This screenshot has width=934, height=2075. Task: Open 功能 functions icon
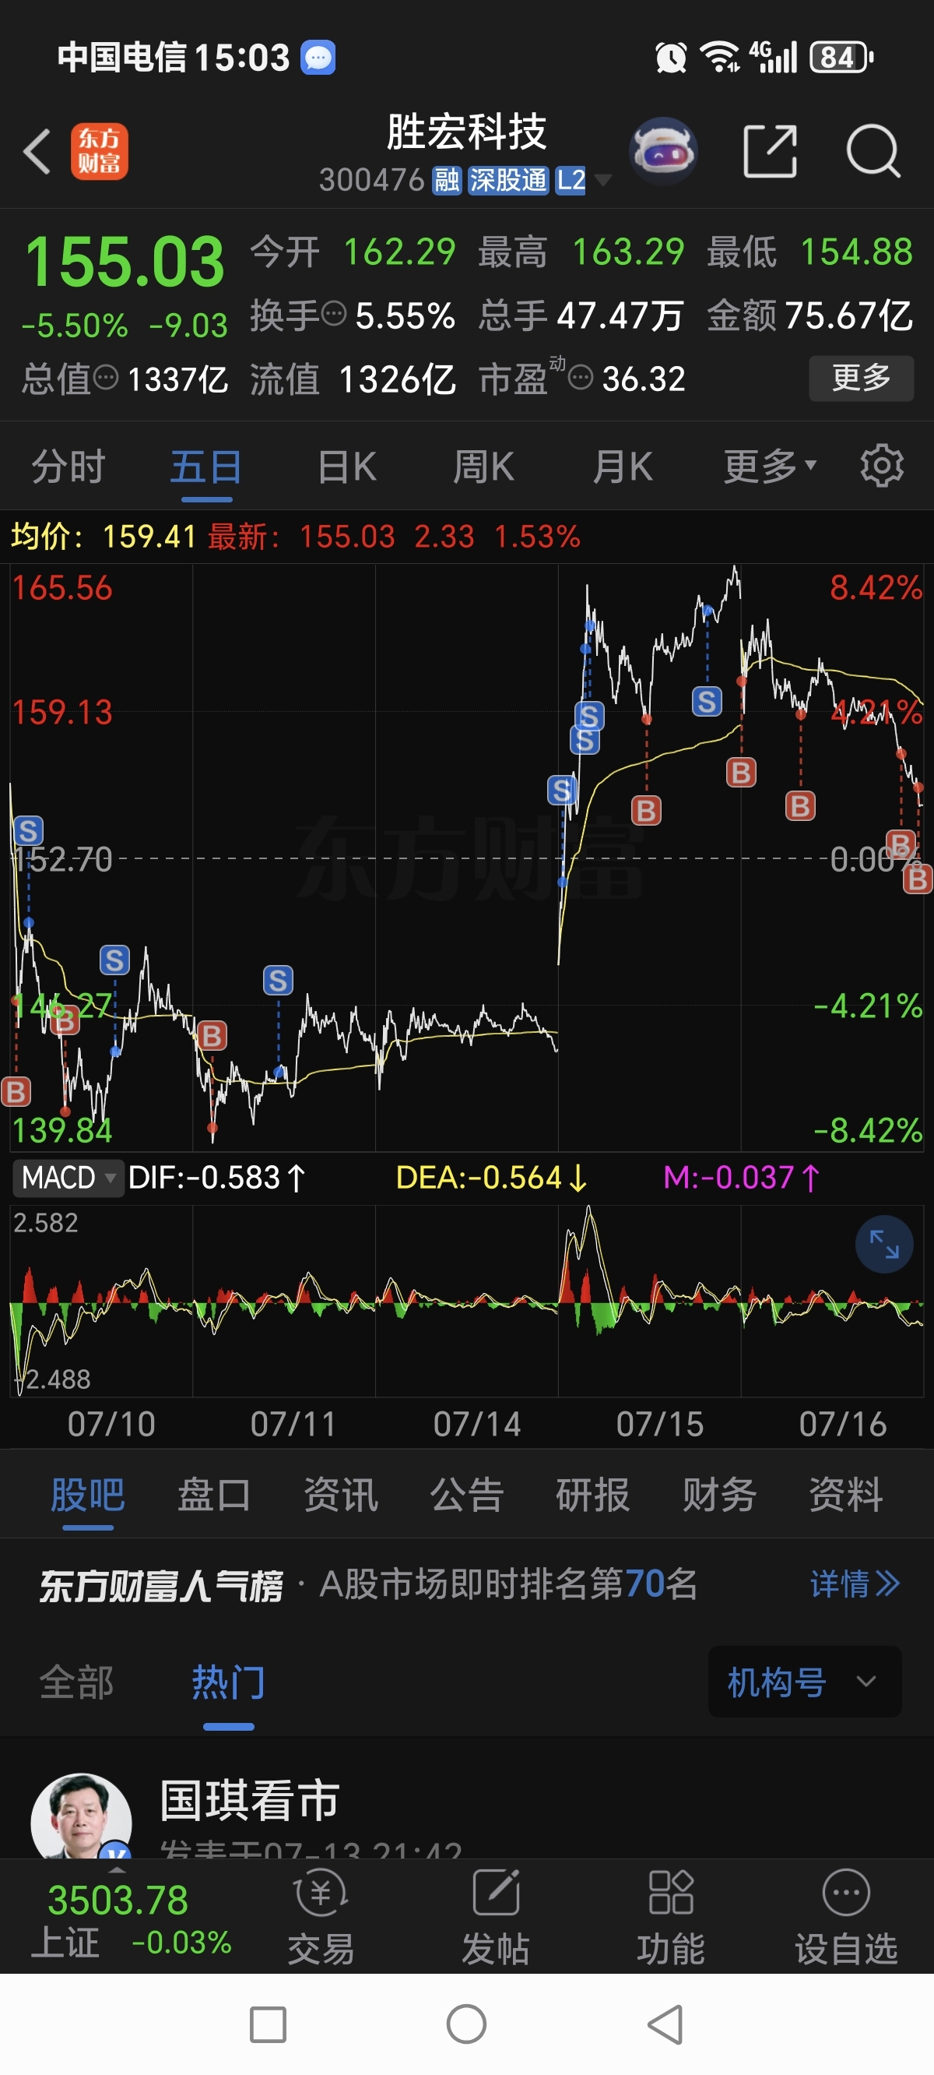[x=671, y=1916]
